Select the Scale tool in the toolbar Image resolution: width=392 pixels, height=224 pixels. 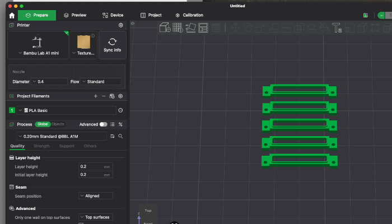(260, 28)
